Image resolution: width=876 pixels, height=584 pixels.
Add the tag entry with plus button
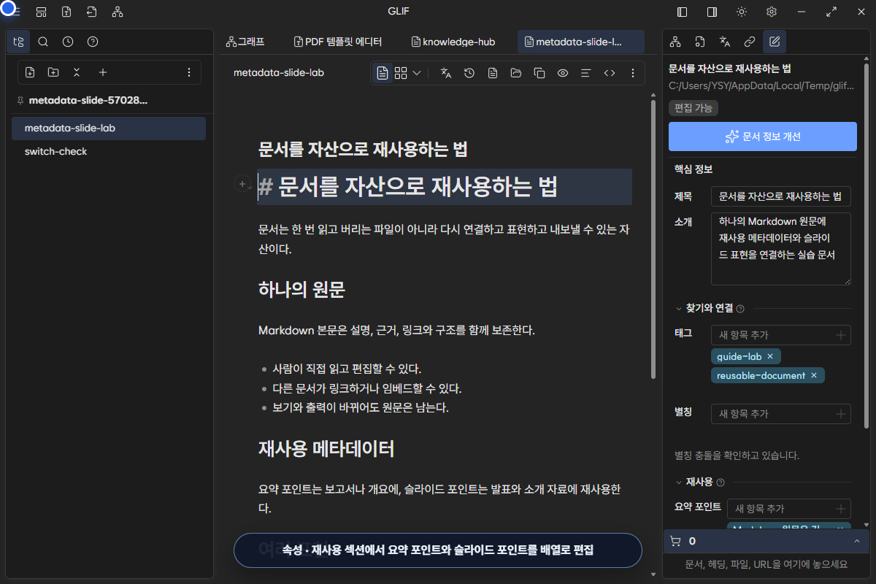tap(841, 335)
